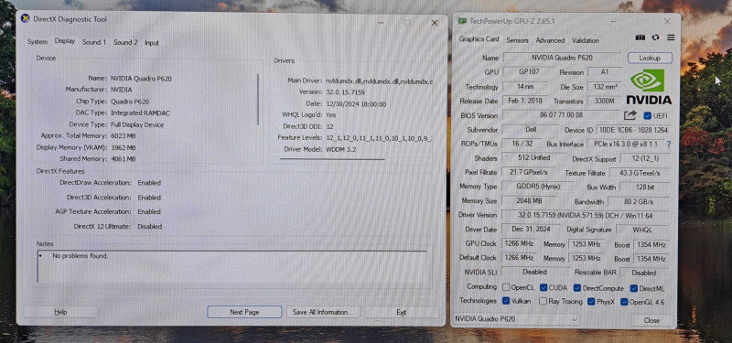The height and width of the screenshot is (343, 732).
Task: Open the Sound 1 tab
Action: pos(94,42)
